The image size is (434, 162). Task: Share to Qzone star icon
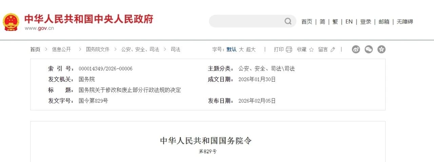coord(381,49)
